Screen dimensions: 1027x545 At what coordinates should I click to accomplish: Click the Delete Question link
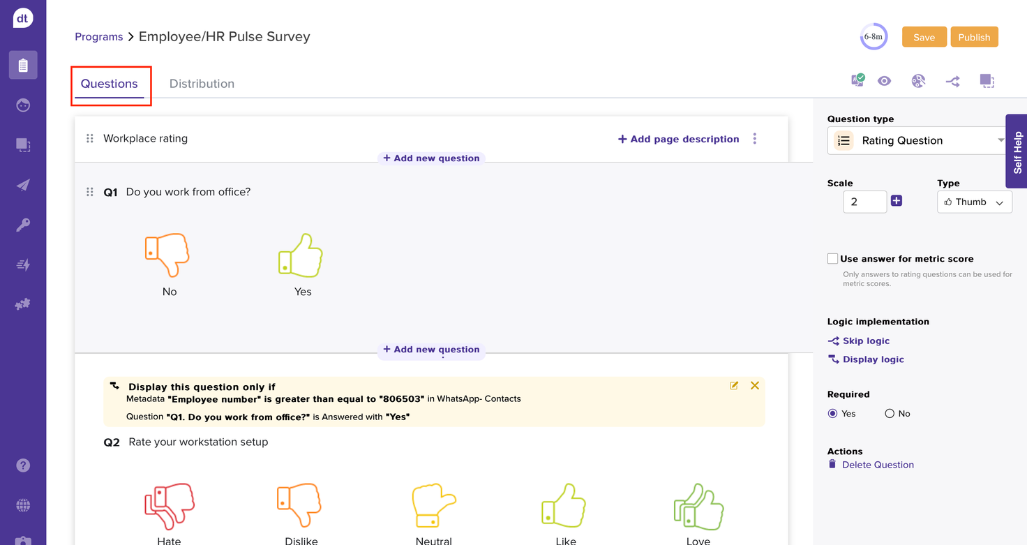pyautogui.click(x=877, y=465)
